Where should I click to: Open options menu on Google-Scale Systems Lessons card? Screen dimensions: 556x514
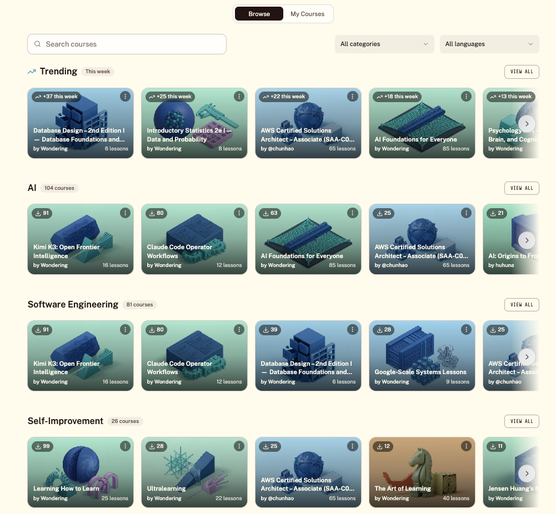click(466, 330)
